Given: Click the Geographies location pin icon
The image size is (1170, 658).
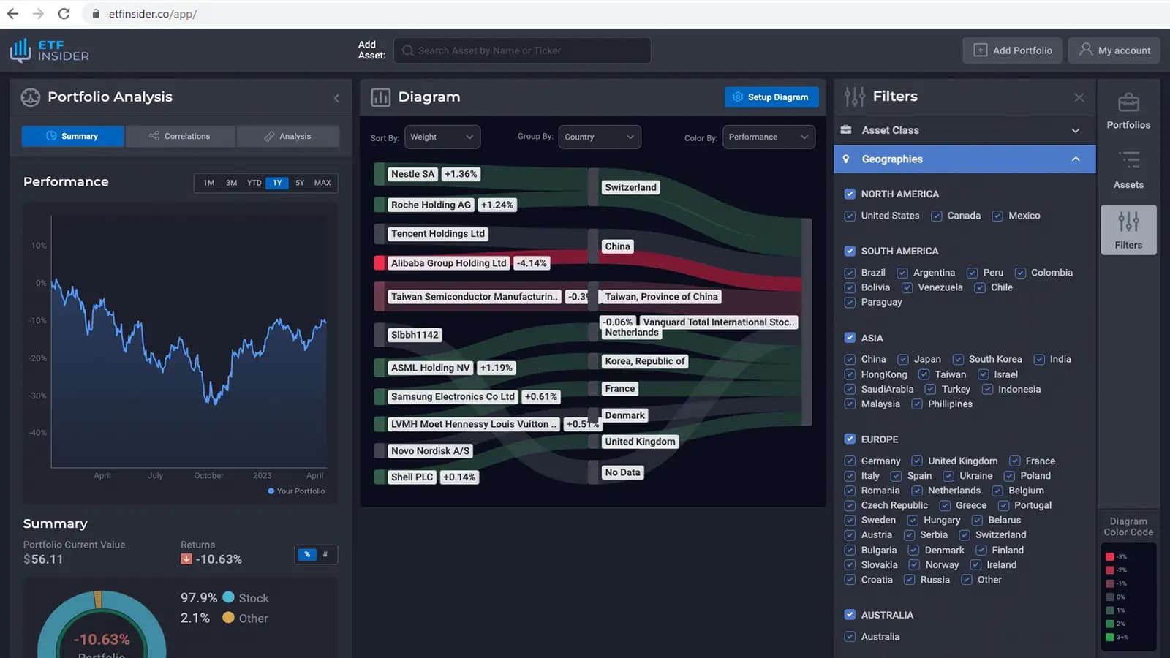Looking at the screenshot, I should (846, 159).
